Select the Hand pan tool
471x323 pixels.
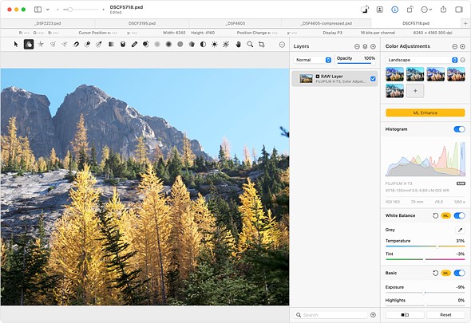[x=238, y=45]
